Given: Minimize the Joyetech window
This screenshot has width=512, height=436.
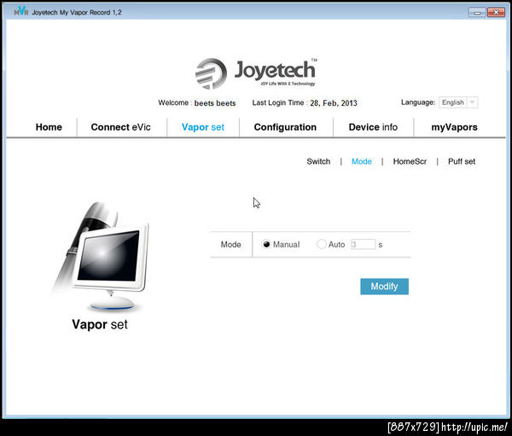Looking at the screenshot, I should pos(477,13).
